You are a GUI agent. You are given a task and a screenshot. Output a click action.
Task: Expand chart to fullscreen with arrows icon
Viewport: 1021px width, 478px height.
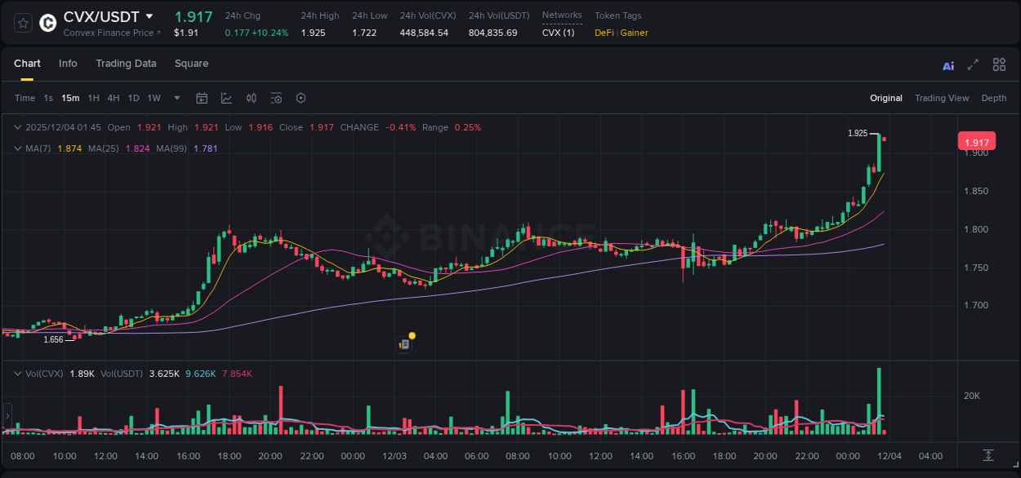click(973, 64)
